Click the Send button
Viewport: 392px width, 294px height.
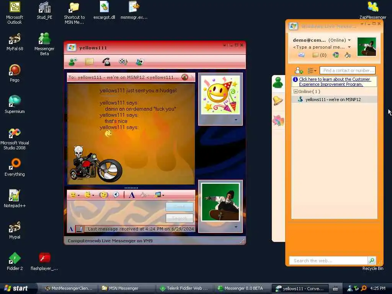(x=180, y=207)
